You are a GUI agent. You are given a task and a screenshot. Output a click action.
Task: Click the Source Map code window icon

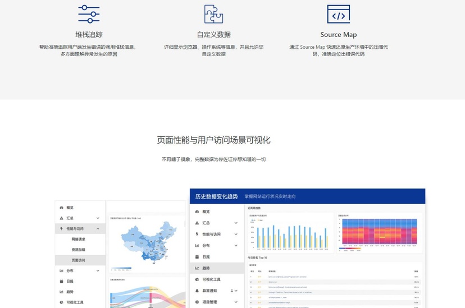click(338, 14)
